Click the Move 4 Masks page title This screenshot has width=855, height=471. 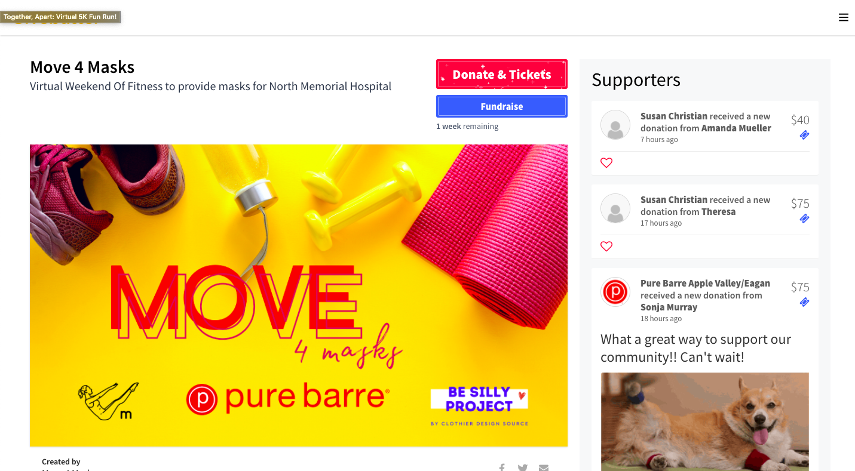coord(82,67)
